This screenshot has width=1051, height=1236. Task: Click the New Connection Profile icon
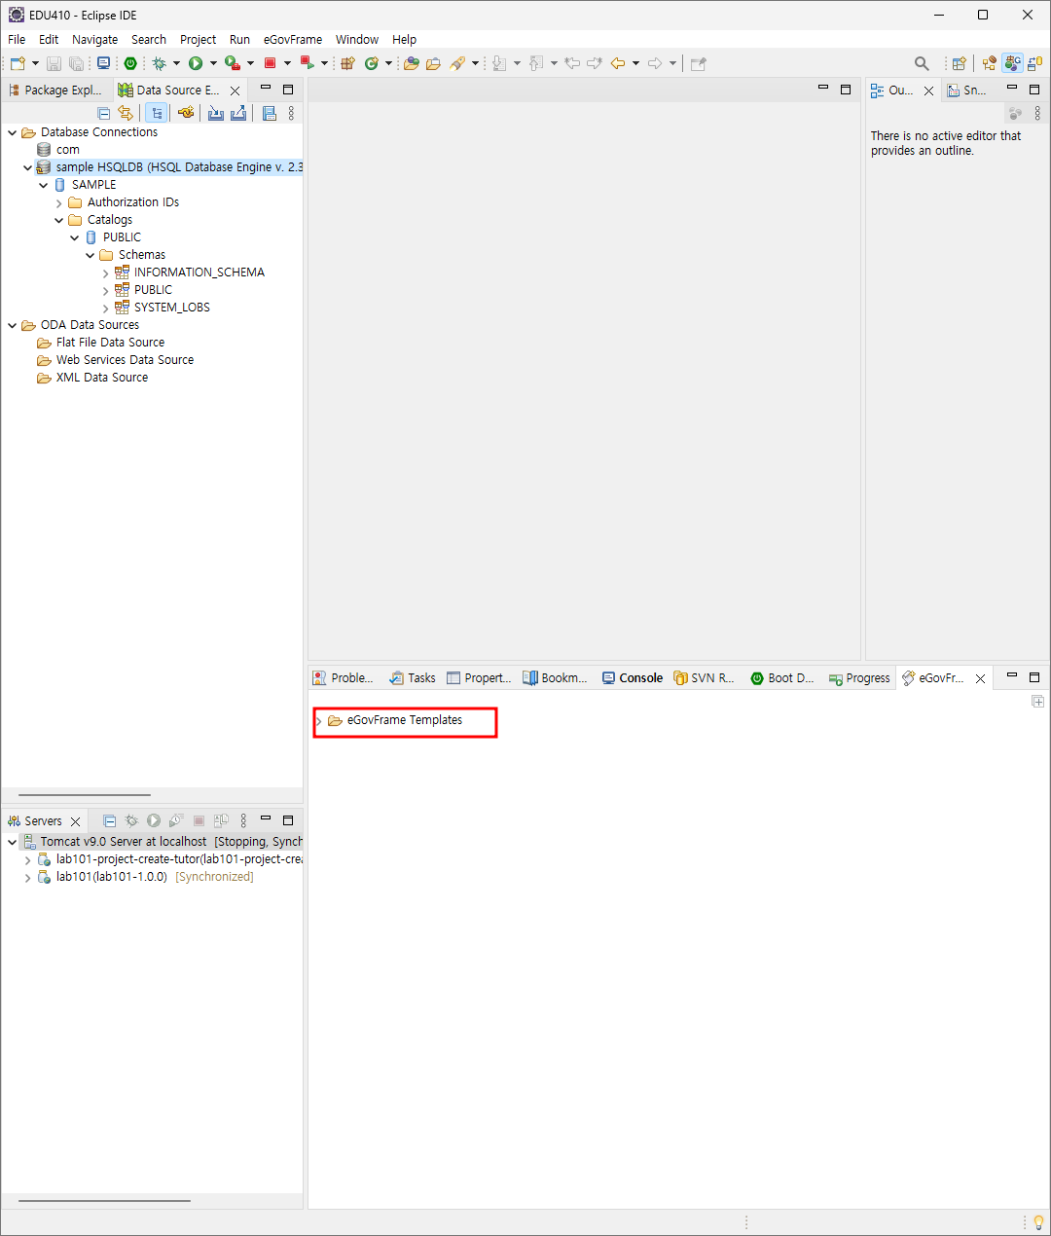[186, 113]
